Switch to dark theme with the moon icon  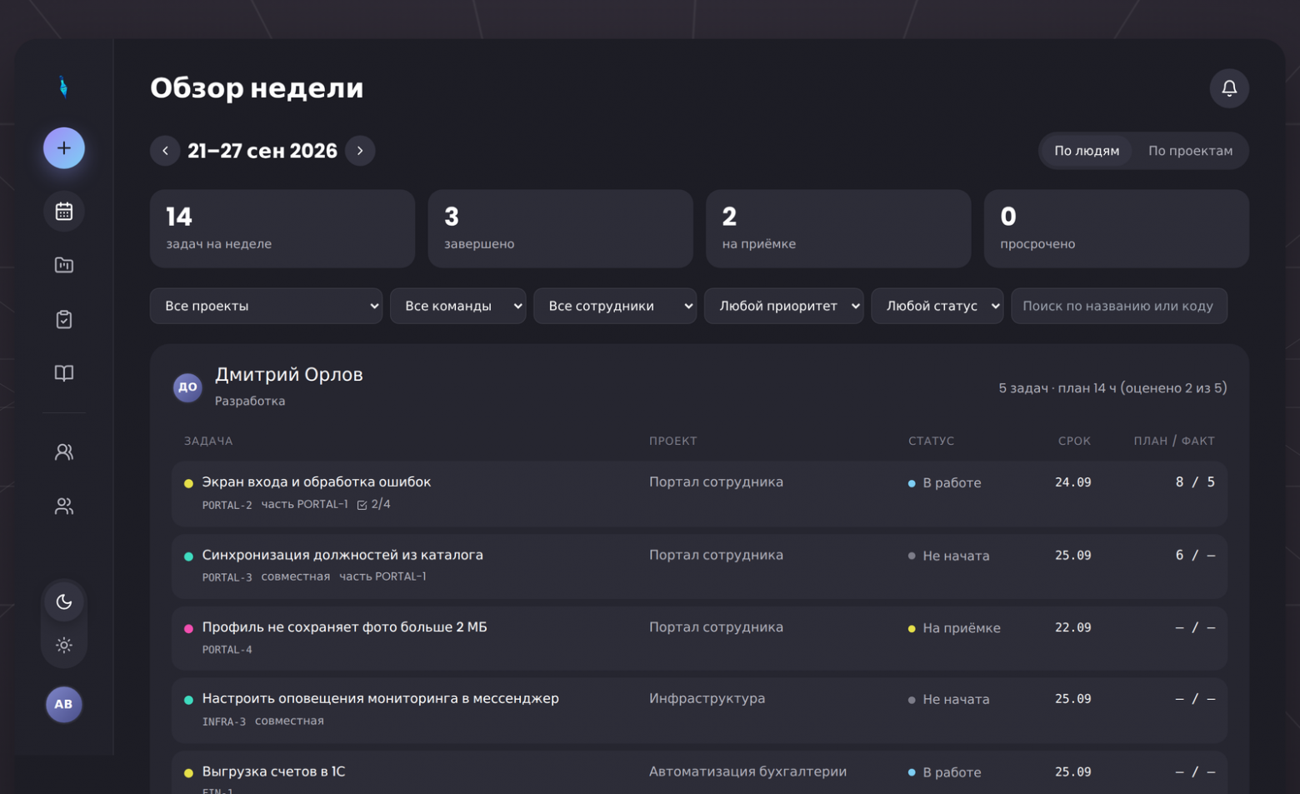coord(64,602)
